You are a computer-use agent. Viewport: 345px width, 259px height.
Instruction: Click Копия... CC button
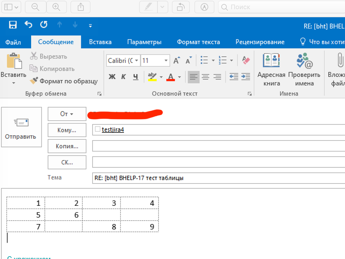coord(67,146)
